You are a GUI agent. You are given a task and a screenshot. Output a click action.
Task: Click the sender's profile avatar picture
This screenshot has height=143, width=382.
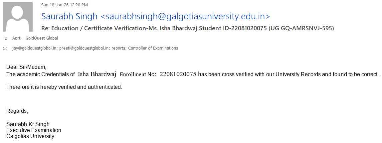(17, 17)
